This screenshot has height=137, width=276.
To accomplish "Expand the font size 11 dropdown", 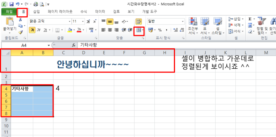I will point(83,21).
